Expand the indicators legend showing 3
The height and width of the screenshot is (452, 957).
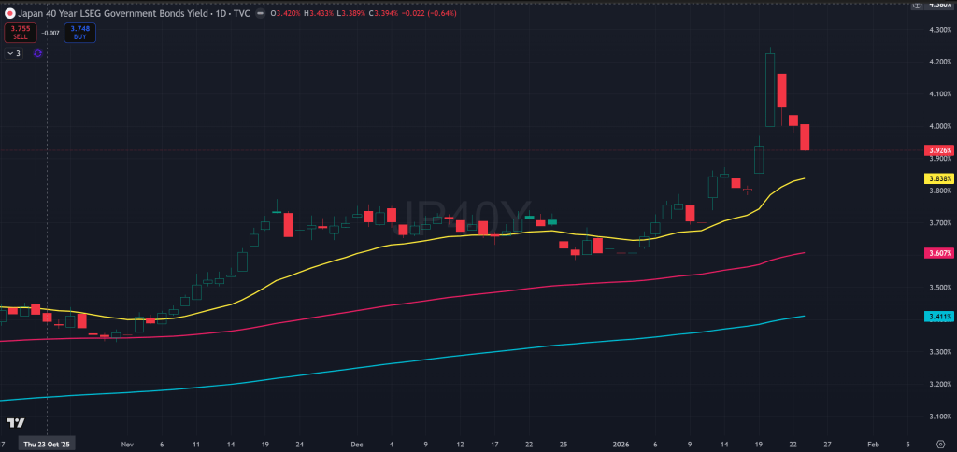coord(14,53)
